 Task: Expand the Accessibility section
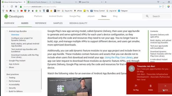7,85
